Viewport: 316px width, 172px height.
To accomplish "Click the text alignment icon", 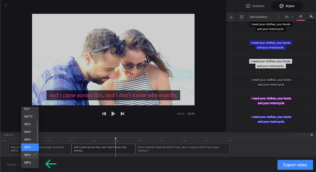I will pos(241,17).
